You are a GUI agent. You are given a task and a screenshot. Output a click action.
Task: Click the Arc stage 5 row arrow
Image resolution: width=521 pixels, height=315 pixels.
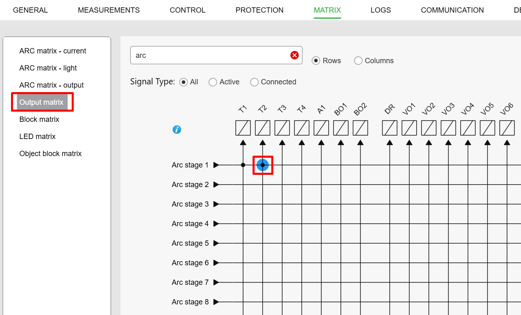point(216,243)
